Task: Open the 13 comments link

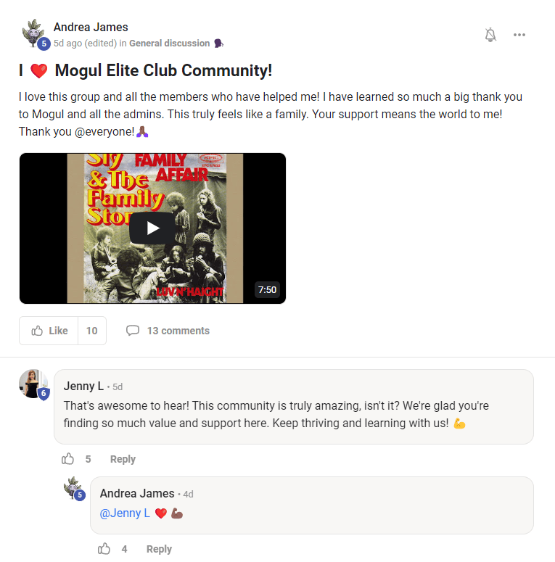Action: click(178, 331)
